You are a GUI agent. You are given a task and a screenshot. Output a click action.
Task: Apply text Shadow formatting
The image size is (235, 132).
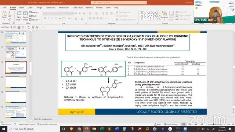[56, 18]
